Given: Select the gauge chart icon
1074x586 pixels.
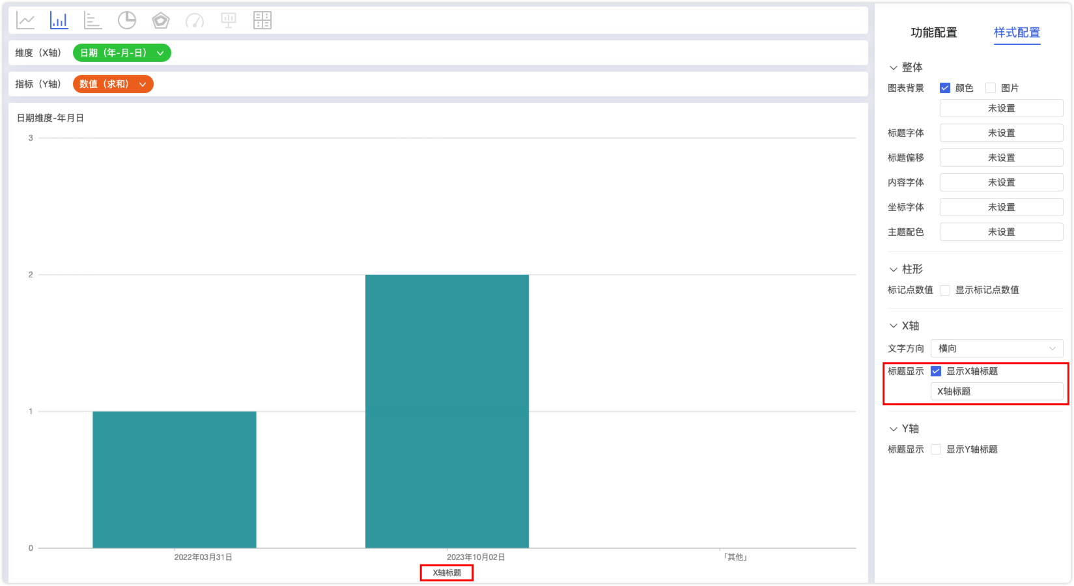Looking at the screenshot, I should pos(195,21).
